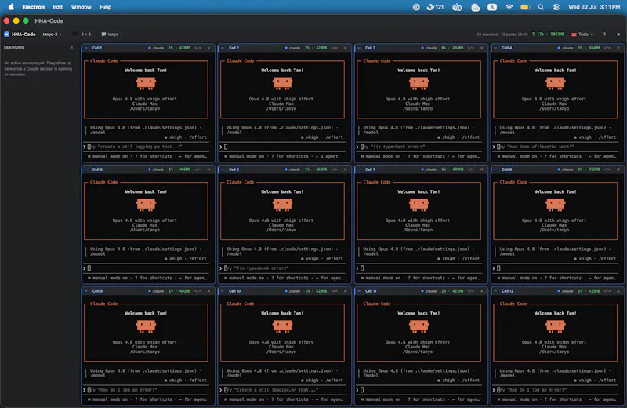
Task: Close the Cell 4 pane
Action: pyautogui.click(x=618, y=48)
